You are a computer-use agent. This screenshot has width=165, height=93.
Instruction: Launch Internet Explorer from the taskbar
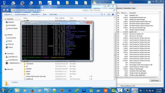click(x=10, y=91)
